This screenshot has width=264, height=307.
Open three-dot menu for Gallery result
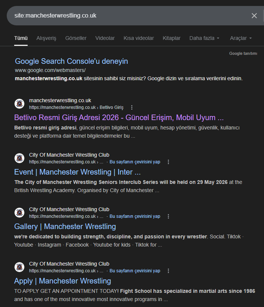click(168, 216)
